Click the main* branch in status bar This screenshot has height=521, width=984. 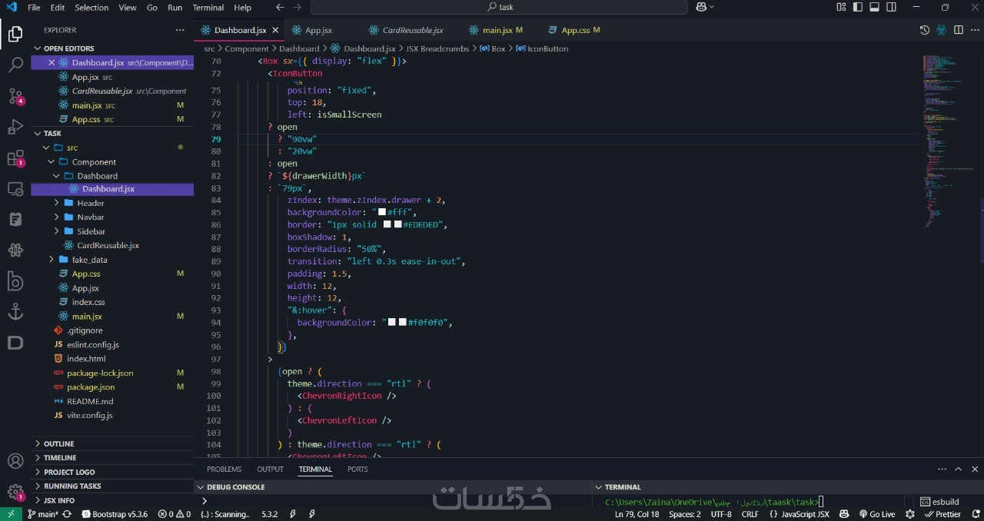pyautogui.click(x=43, y=514)
